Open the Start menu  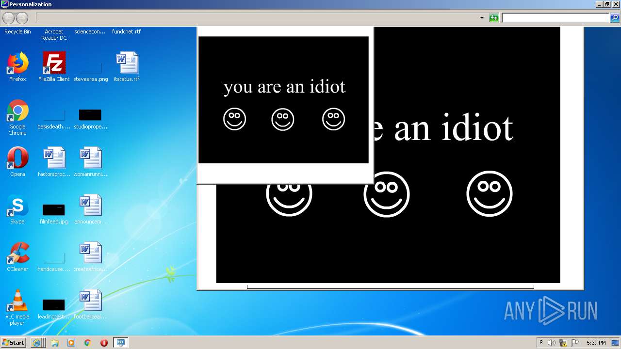tap(13, 343)
